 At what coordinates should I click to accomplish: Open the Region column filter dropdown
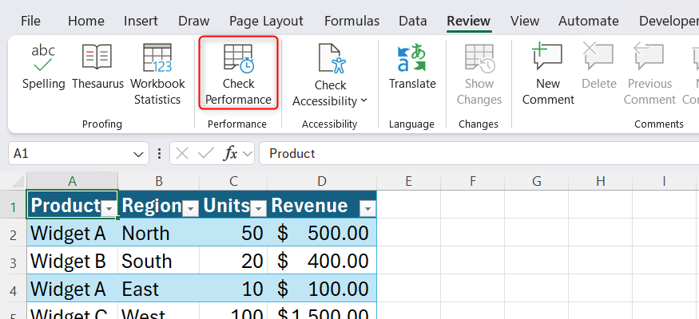coord(191,208)
